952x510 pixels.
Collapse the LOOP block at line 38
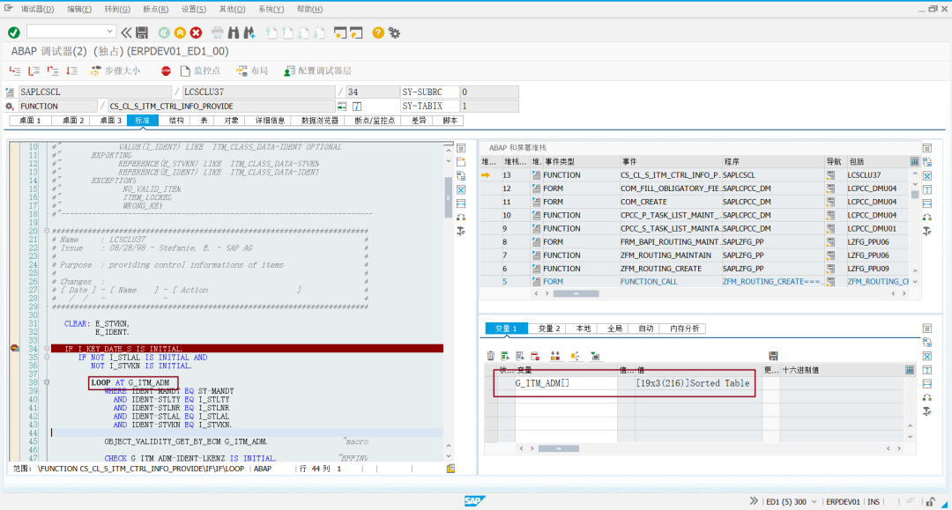click(47, 382)
